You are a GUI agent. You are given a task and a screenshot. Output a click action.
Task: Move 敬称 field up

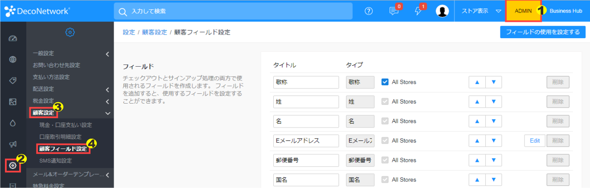pos(477,82)
